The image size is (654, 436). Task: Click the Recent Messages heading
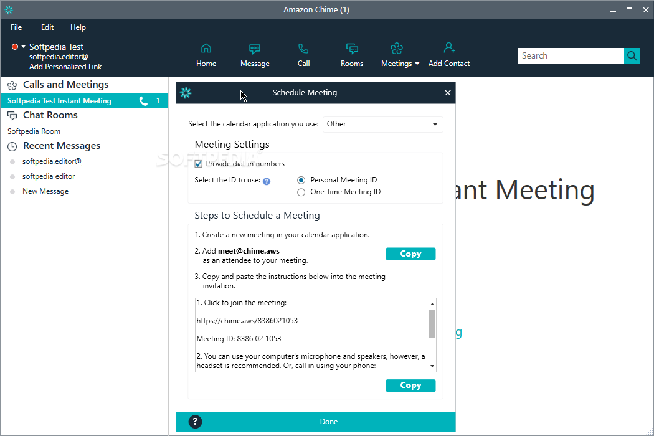pos(62,146)
